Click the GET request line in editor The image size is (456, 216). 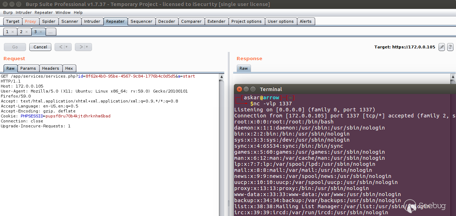click(x=98, y=76)
